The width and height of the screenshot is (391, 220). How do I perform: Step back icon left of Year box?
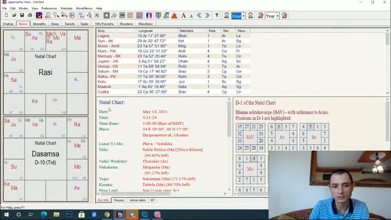[x=261, y=15]
